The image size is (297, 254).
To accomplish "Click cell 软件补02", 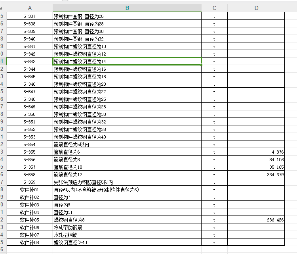I will (30, 197).
